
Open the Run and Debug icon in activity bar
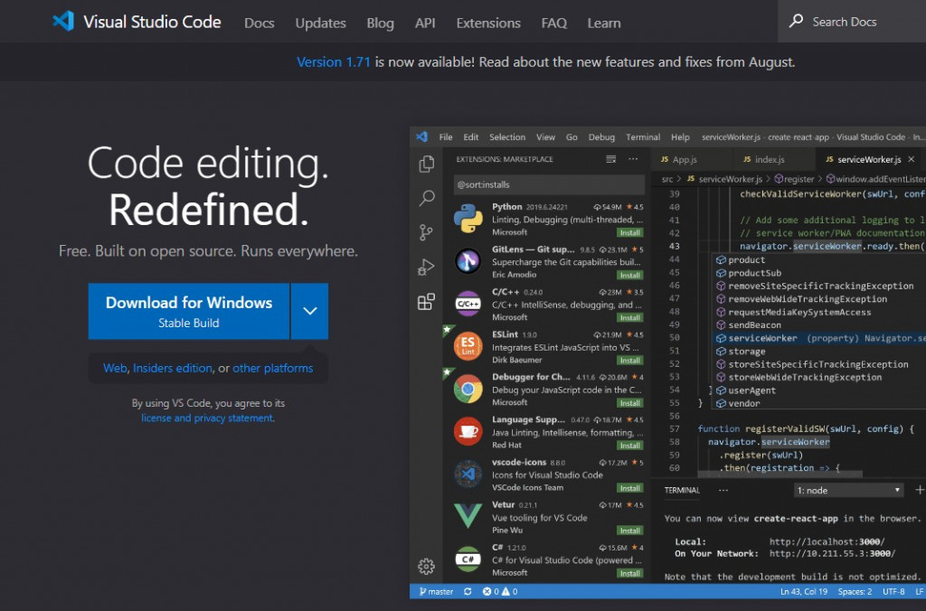[426, 267]
